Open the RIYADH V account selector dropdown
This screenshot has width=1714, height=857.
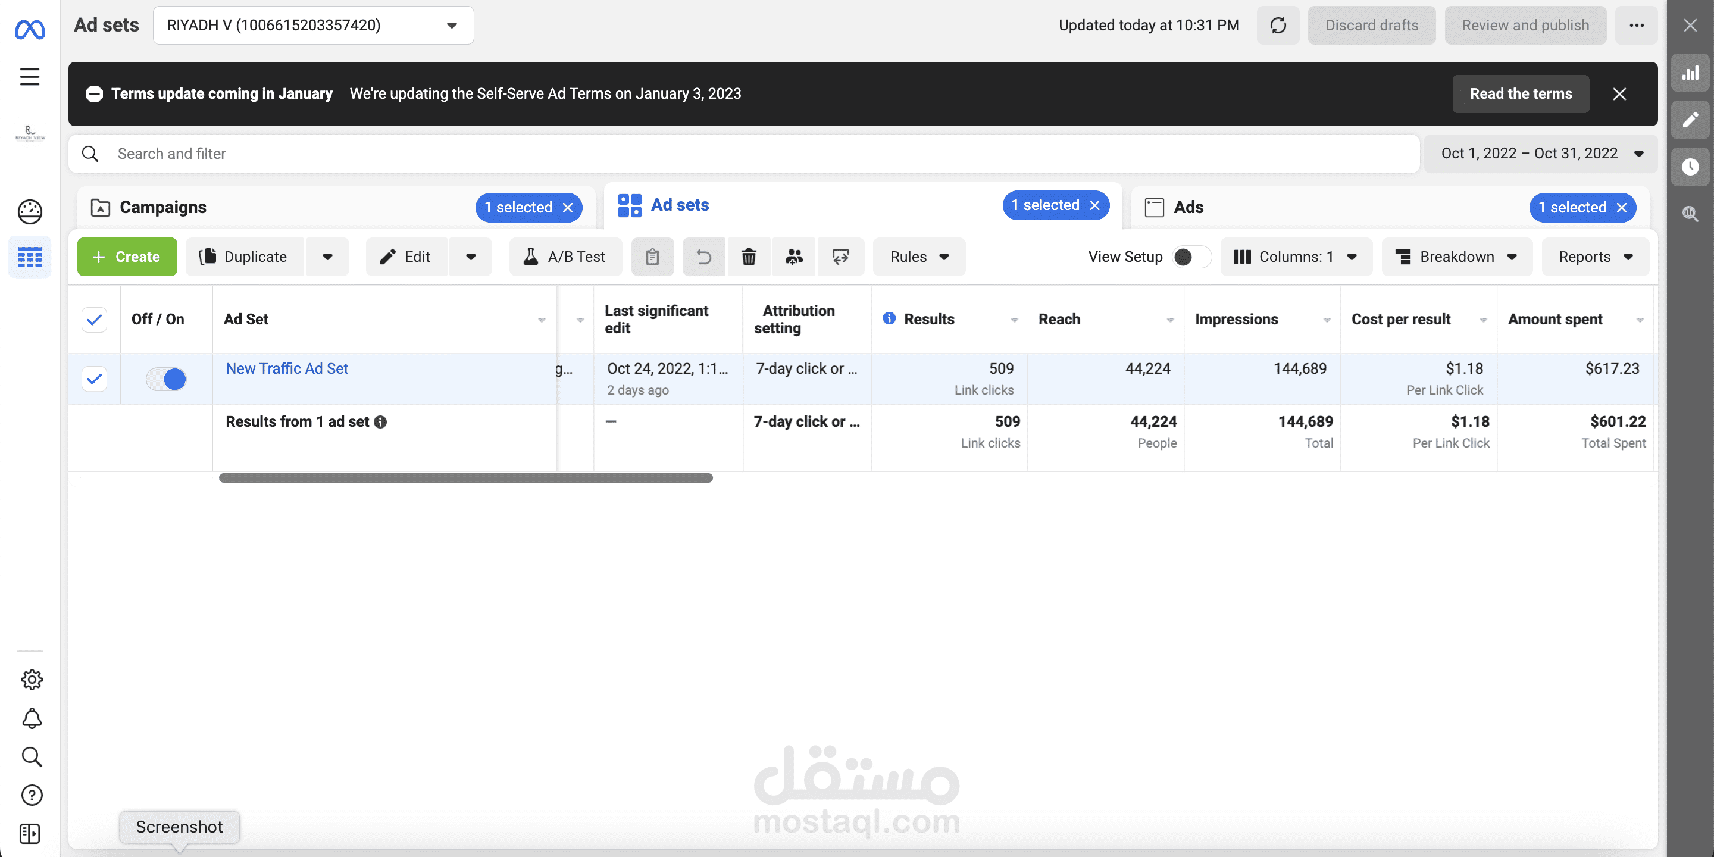(x=312, y=25)
